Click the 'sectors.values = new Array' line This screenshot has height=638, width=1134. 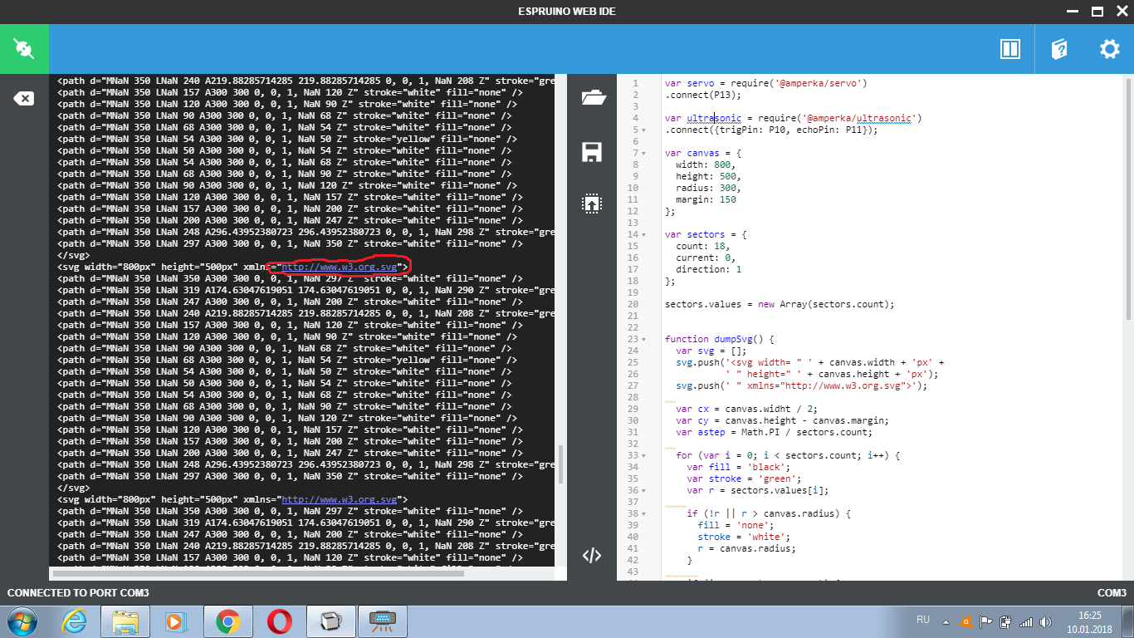coord(780,304)
